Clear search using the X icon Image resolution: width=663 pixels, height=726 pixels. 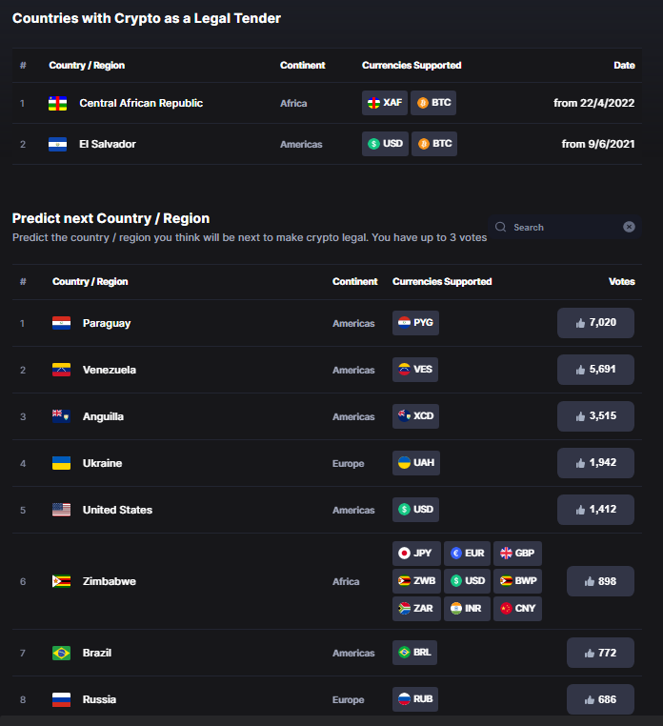(x=629, y=227)
